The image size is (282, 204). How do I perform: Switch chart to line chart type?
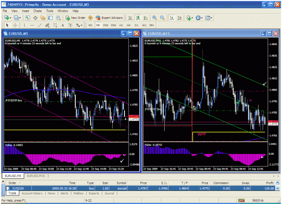[x=146, y=18]
